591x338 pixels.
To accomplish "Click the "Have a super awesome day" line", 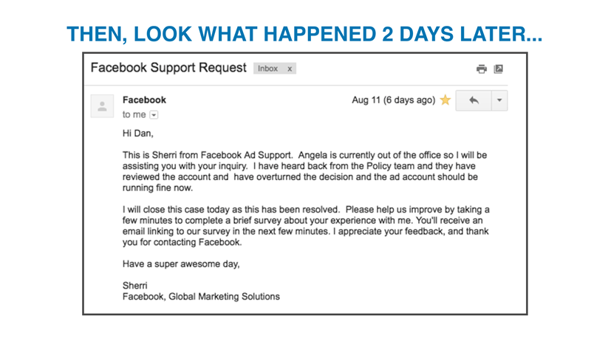I will coord(181,263).
